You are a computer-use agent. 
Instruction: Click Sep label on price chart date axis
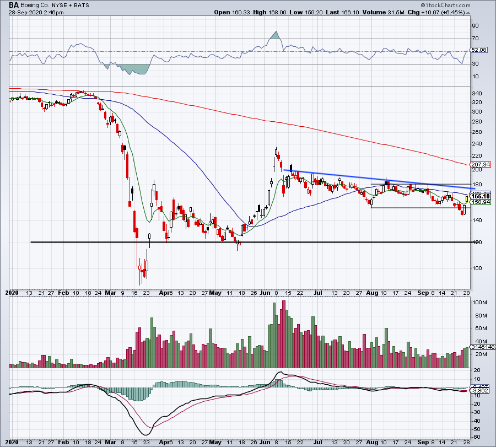(x=423, y=293)
